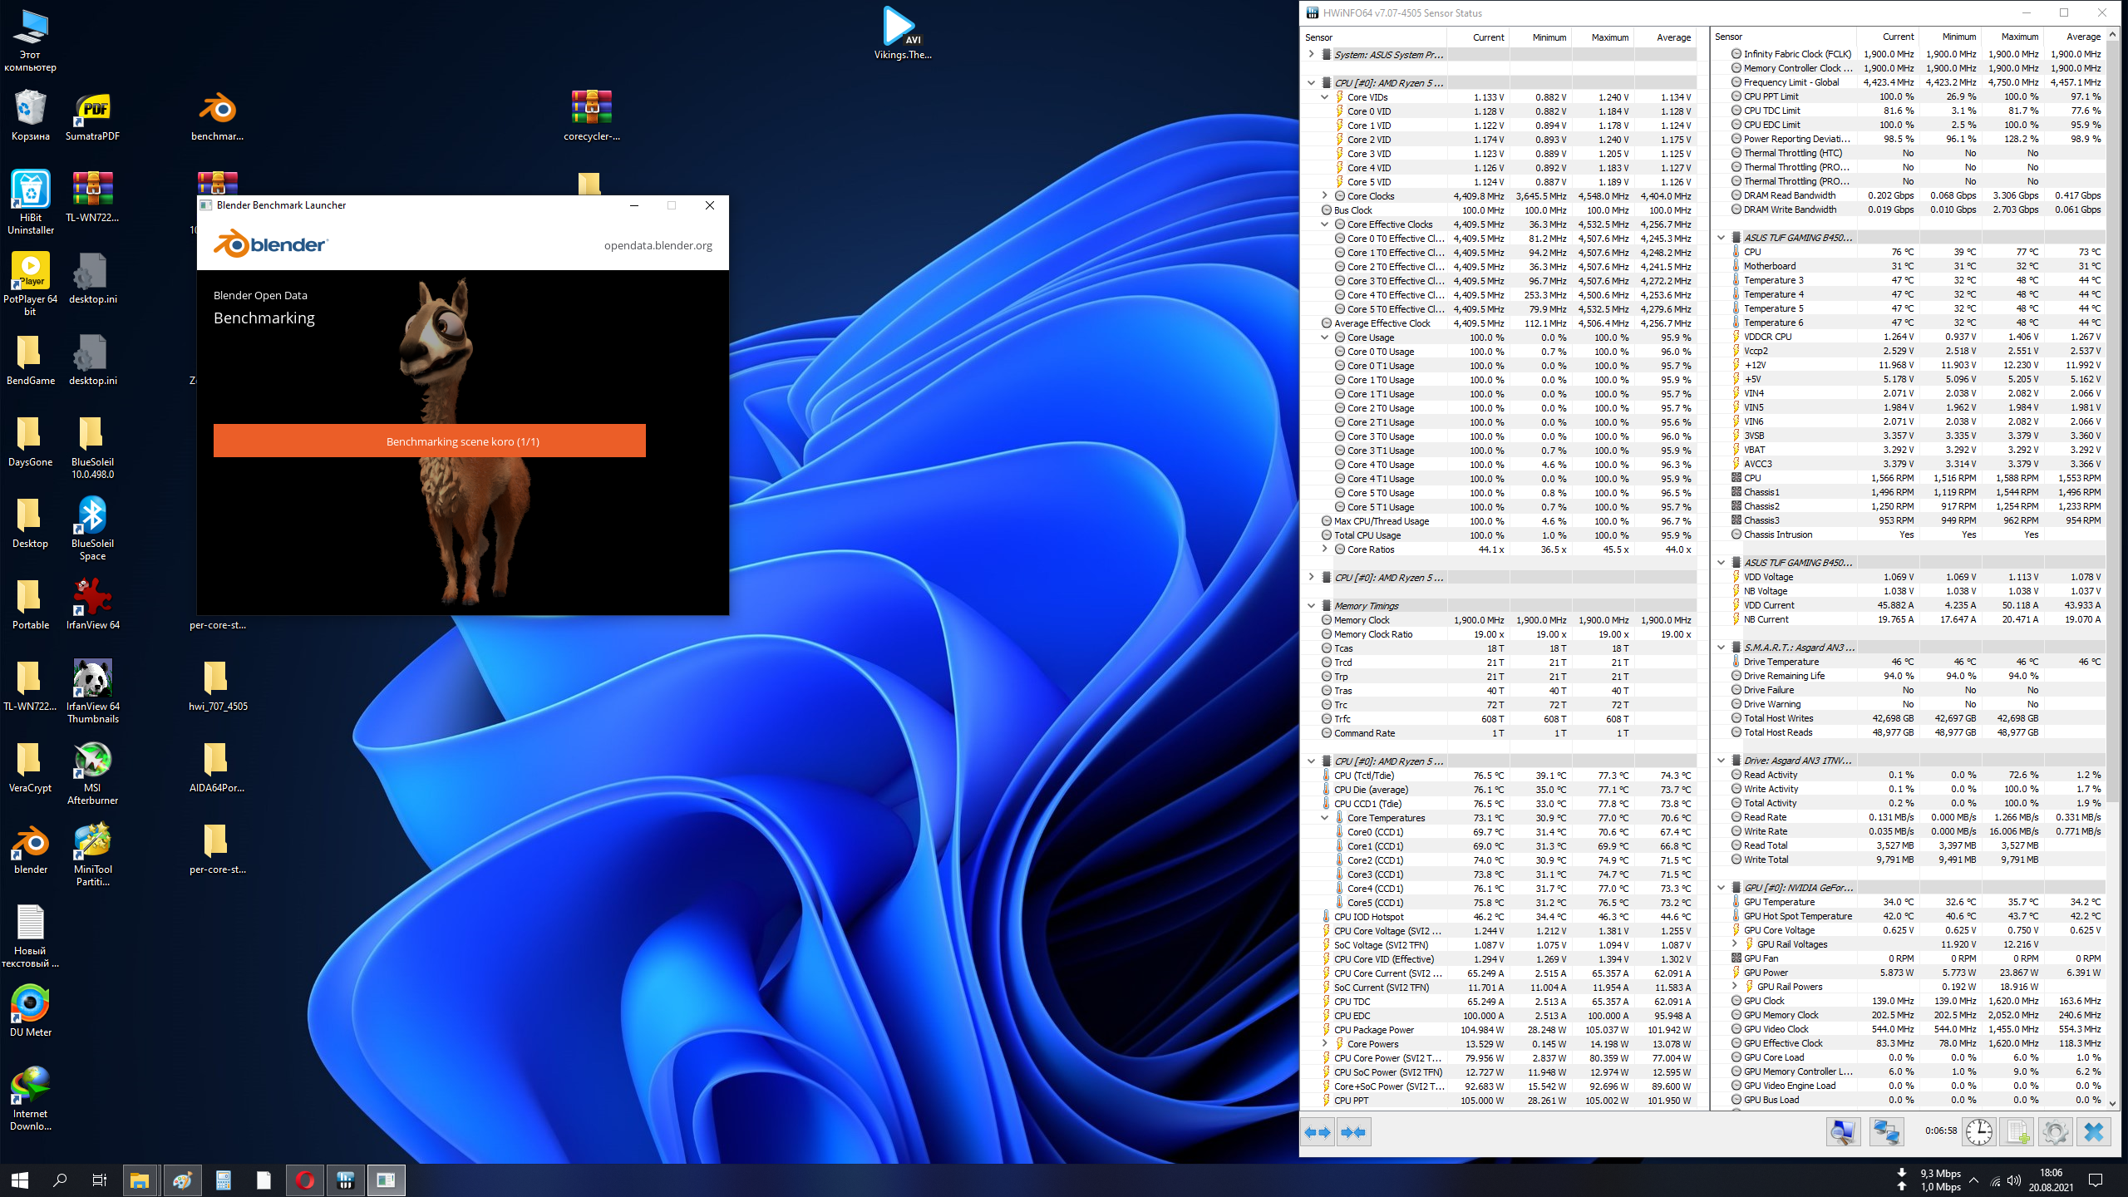Expand the Core Ratios node
Screen dimensions: 2128x1197
[x=1324, y=549]
